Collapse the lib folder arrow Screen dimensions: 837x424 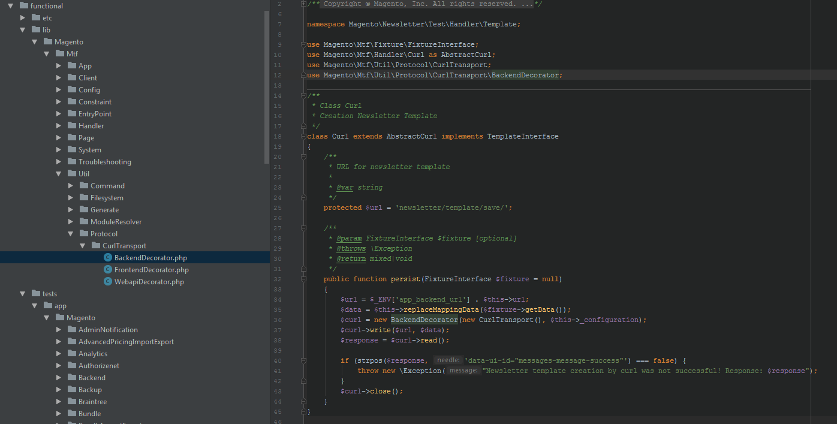[x=23, y=30]
